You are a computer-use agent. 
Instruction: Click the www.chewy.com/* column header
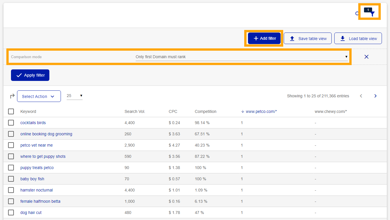coord(331,111)
